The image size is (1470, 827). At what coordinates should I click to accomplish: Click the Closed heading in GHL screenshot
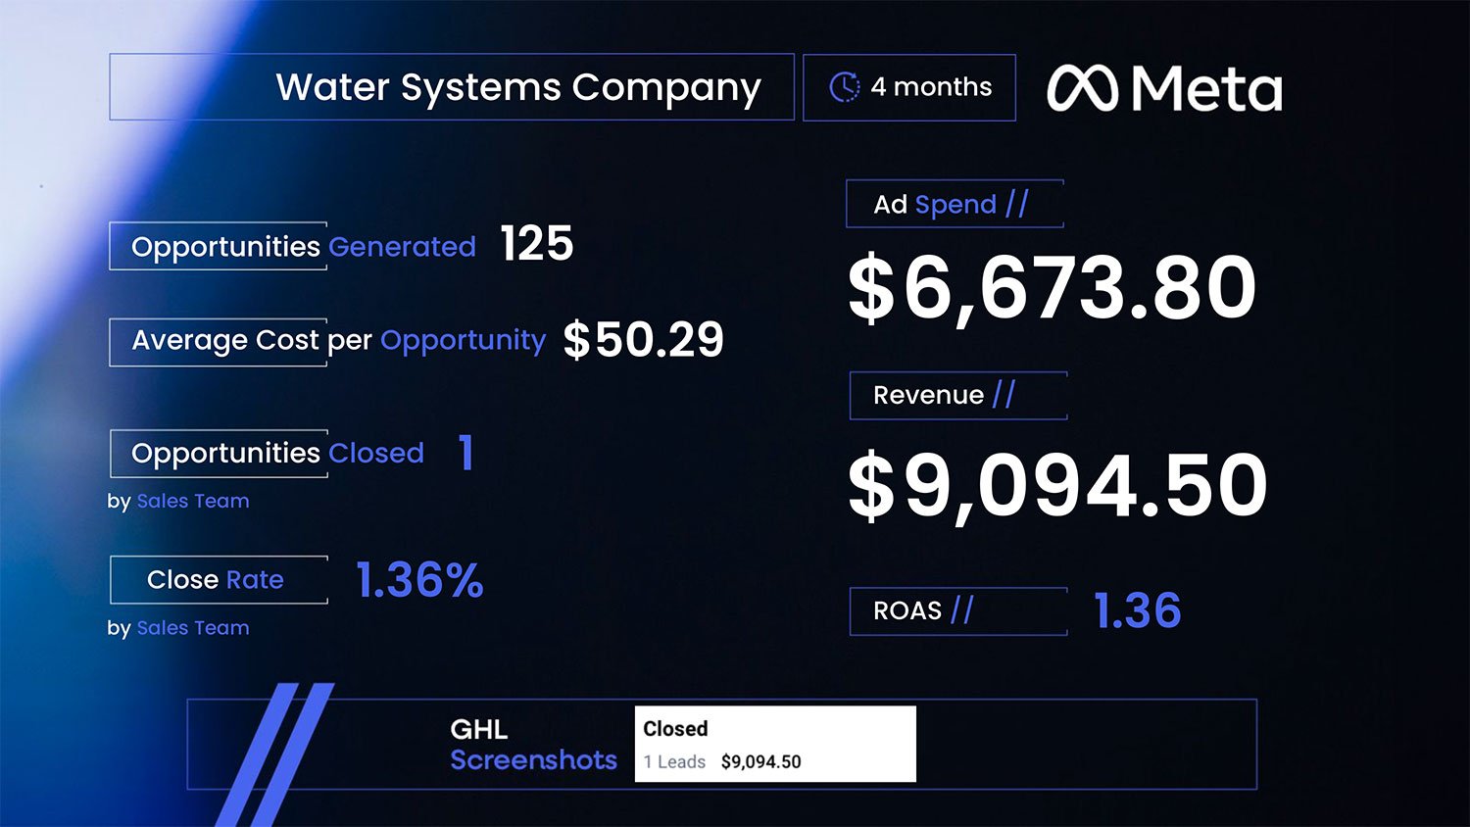tap(675, 729)
